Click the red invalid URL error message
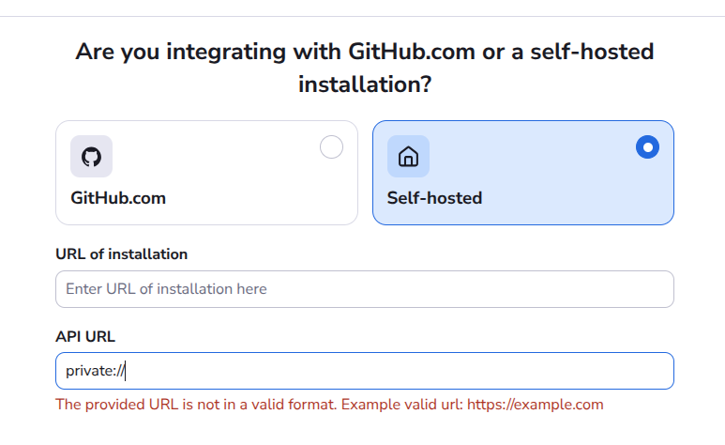This screenshot has height=445, width=725. coord(329,405)
